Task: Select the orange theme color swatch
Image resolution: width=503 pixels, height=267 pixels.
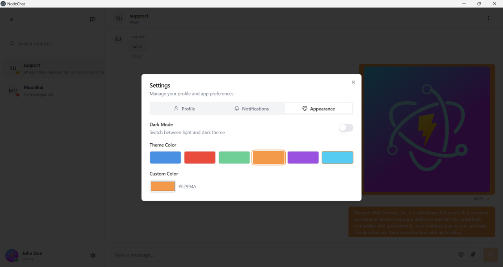Action: 269,157
